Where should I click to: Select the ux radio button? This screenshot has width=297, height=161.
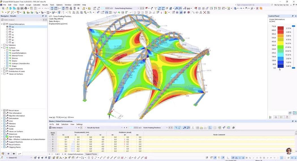(x=7, y=29)
